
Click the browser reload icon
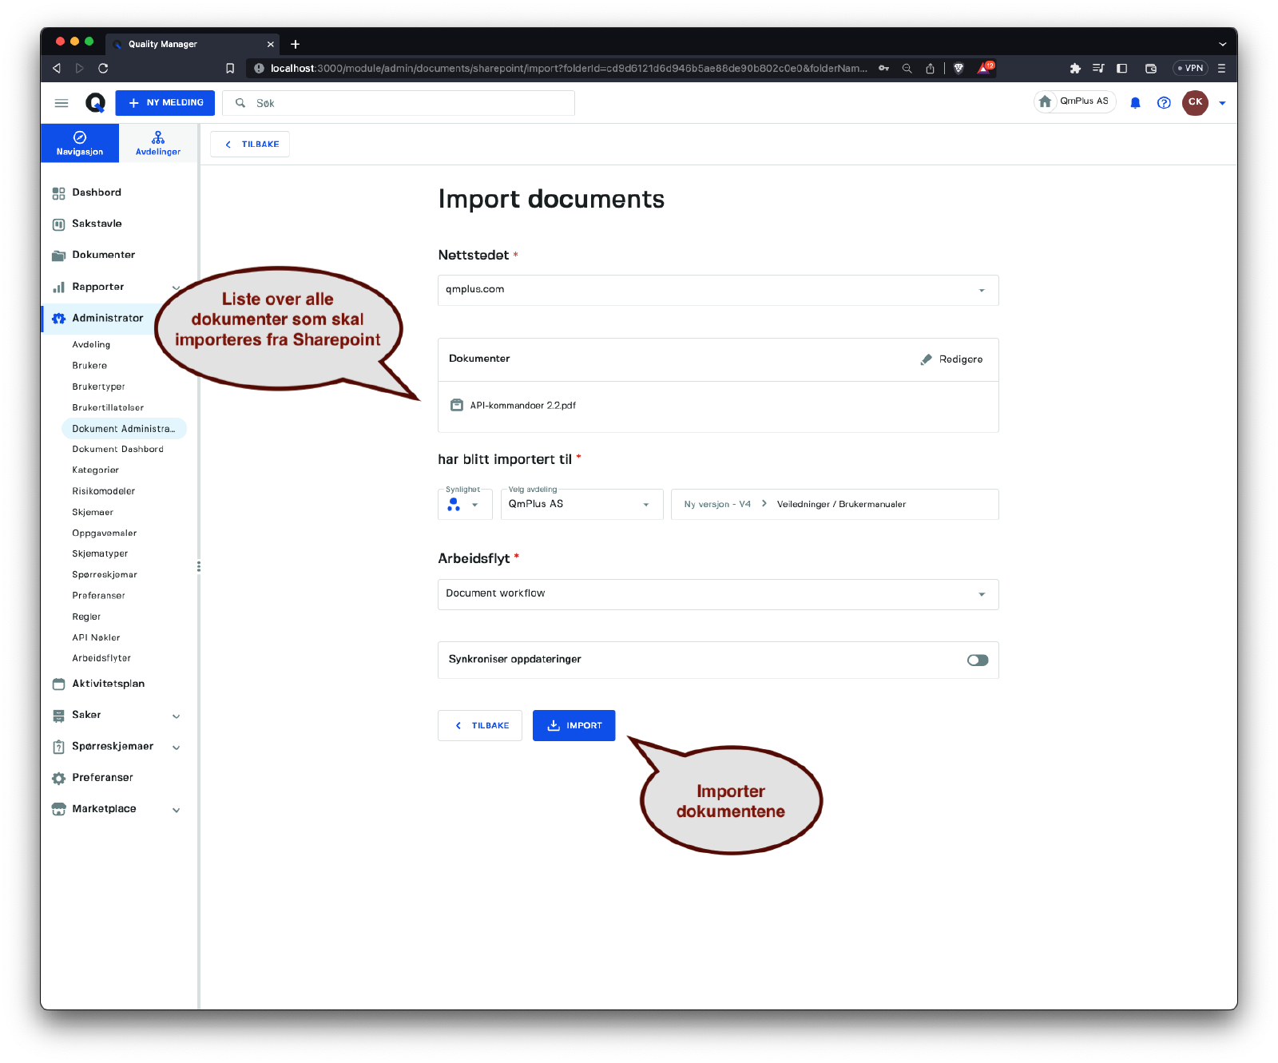(x=103, y=69)
